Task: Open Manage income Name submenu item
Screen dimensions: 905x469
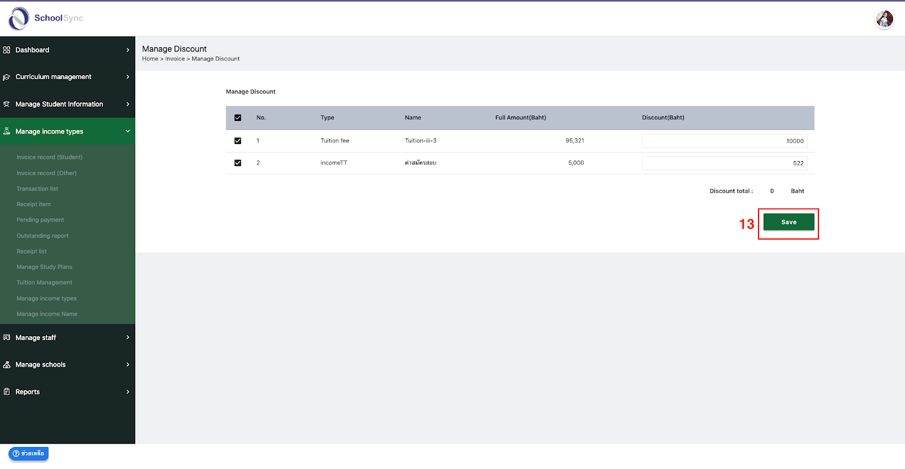Action: [47, 314]
